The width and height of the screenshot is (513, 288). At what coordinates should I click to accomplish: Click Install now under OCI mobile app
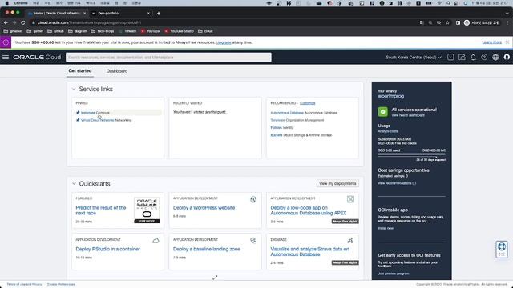(x=386, y=228)
